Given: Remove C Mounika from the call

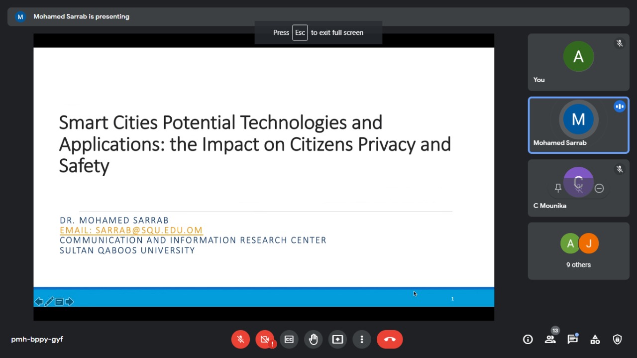Looking at the screenshot, I should pos(599,188).
